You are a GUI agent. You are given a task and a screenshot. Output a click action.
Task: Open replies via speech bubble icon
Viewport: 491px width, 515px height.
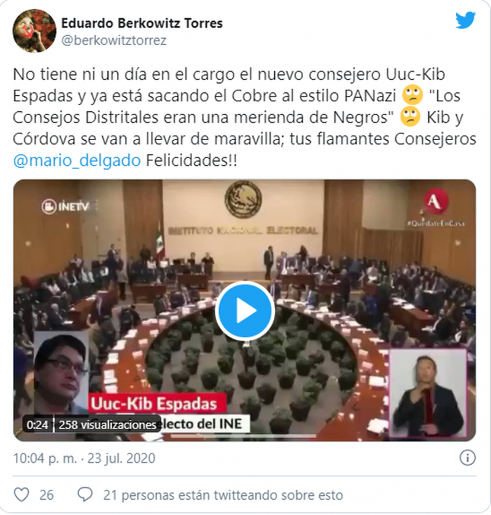click(85, 494)
